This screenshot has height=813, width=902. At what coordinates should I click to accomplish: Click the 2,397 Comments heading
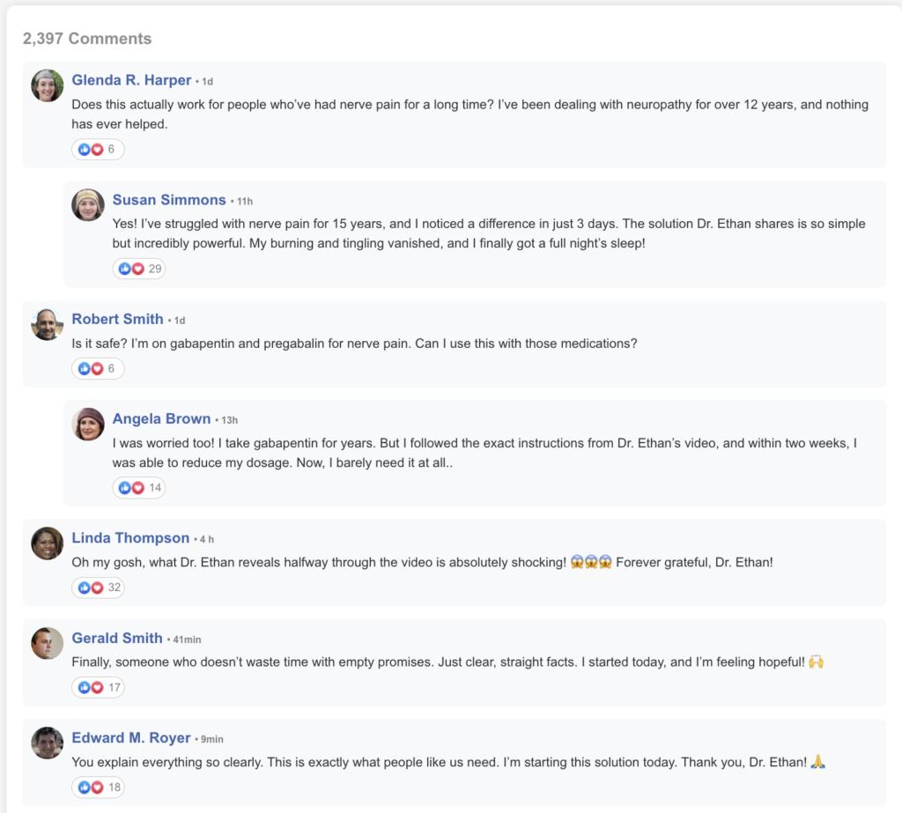point(87,39)
